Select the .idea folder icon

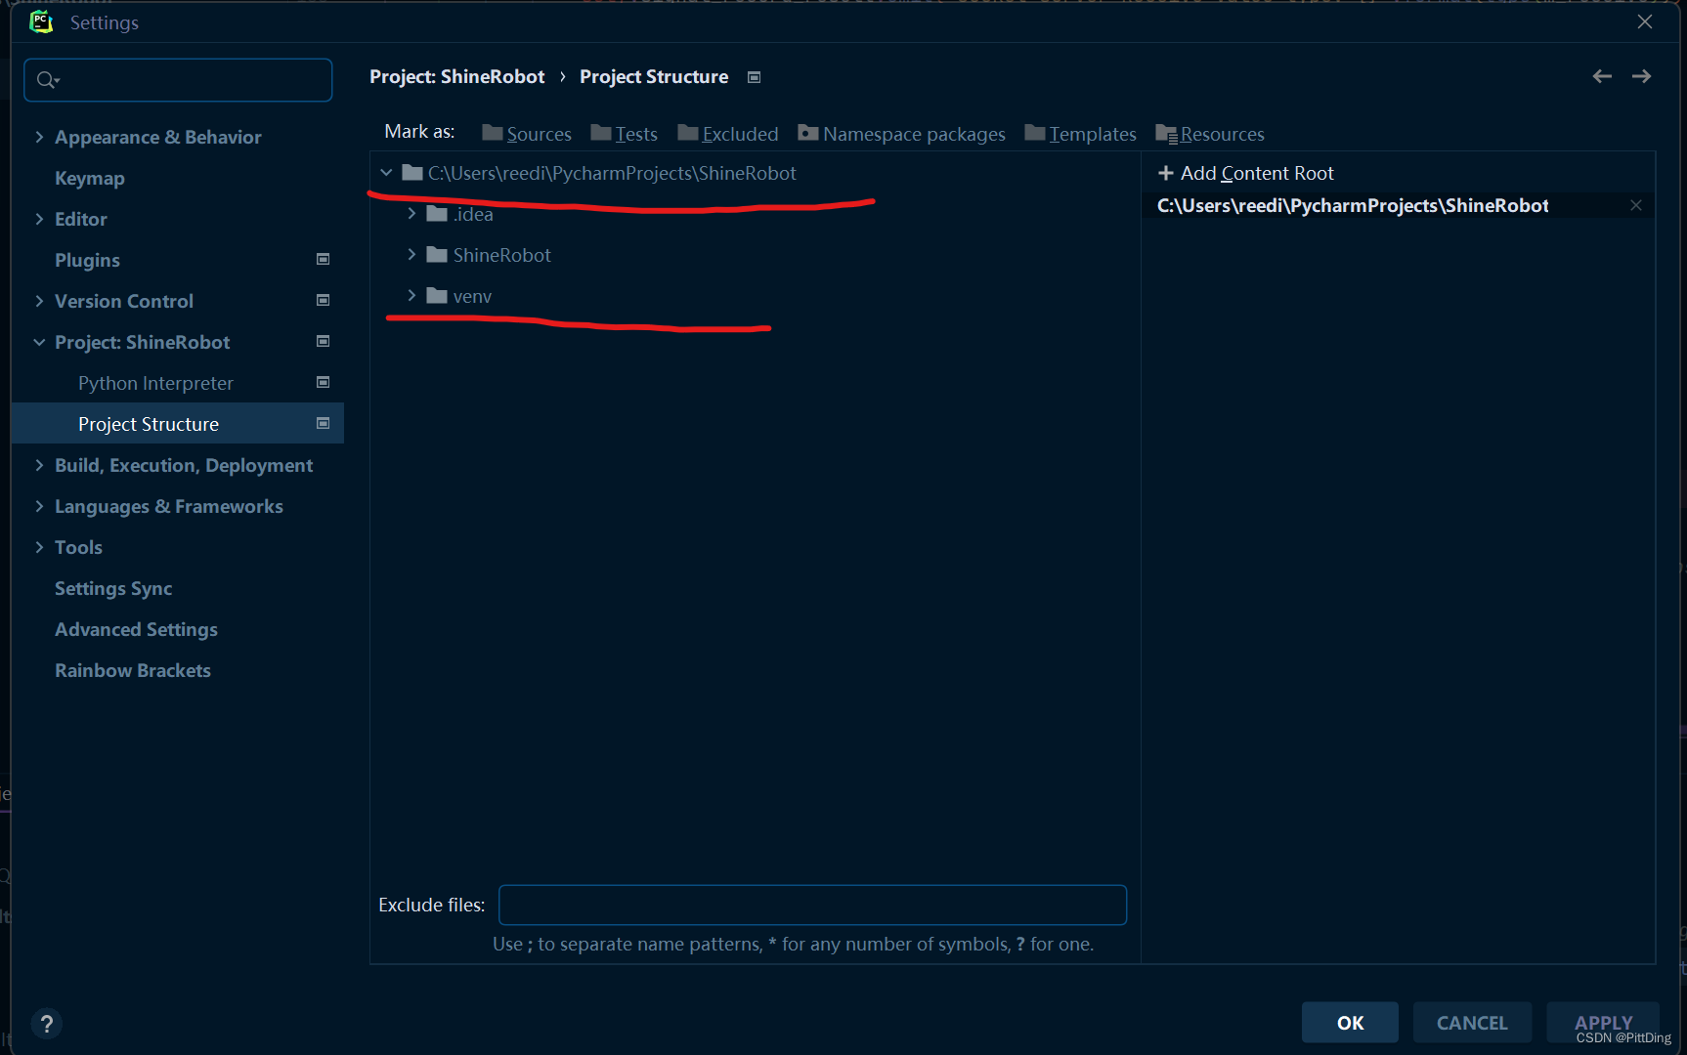437,214
